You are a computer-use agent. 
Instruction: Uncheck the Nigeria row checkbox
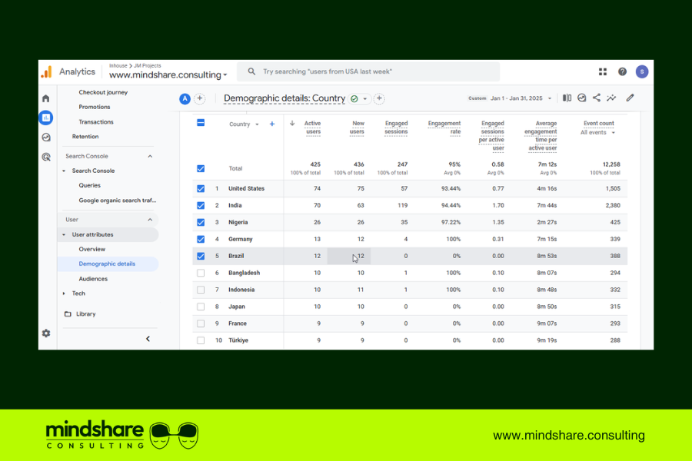coord(201,222)
